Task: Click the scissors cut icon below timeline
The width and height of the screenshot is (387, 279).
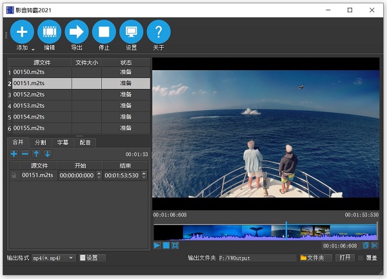Action: click(x=375, y=245)
